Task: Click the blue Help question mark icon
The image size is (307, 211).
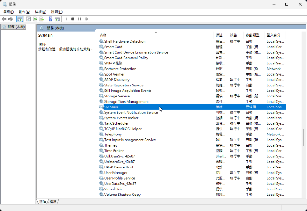Action: click(50, 19)
